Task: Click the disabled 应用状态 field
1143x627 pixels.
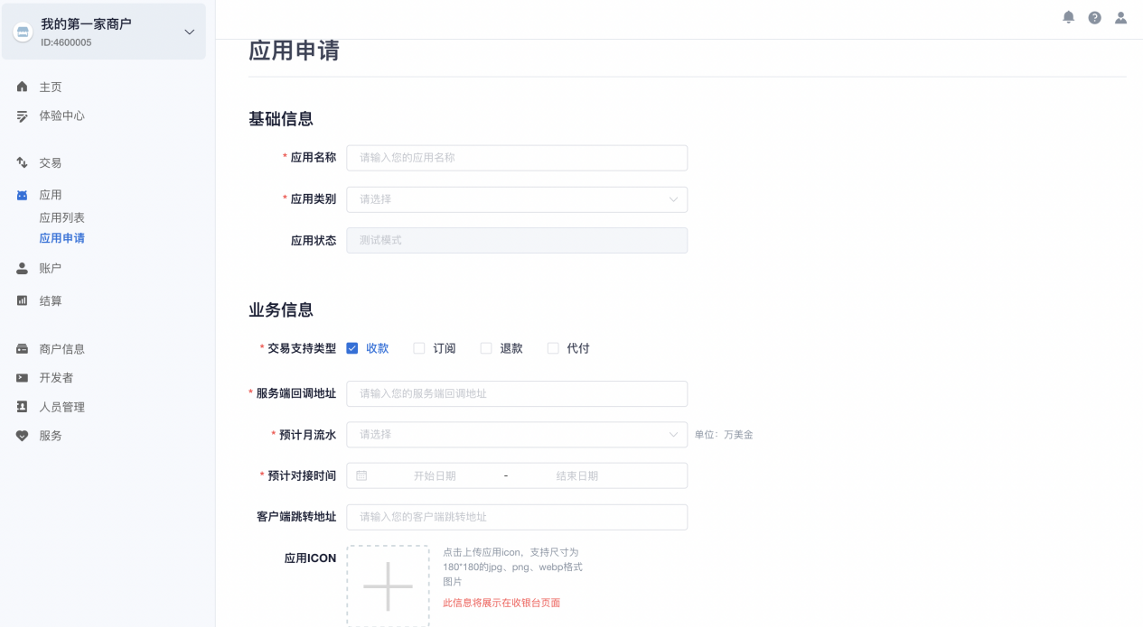Action: [517, 240]
